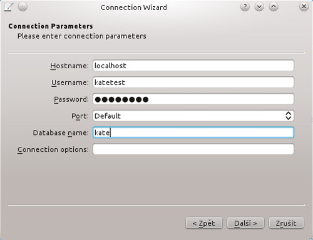Click the Port spinbox up arrow
Viewport: 313px width, 240px height.
(289, 113)
